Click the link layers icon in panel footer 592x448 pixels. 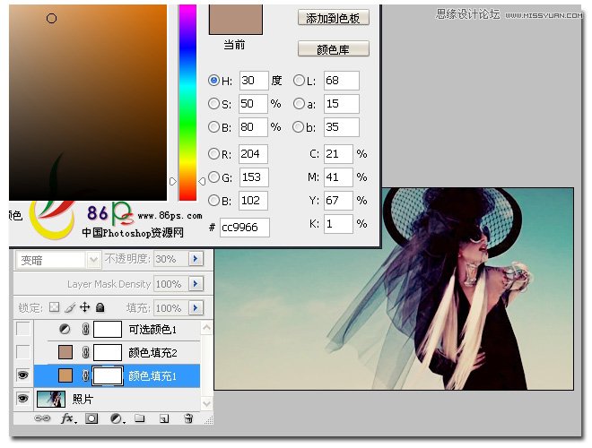(x=42, y=418)
